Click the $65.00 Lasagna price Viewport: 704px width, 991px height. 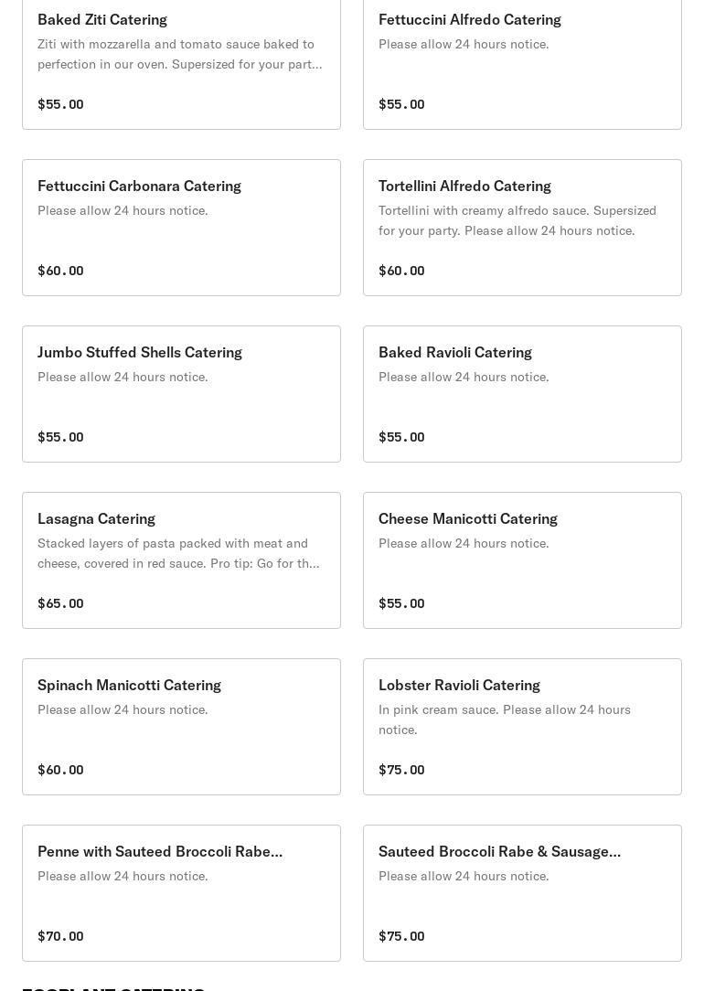click(60, 603)
